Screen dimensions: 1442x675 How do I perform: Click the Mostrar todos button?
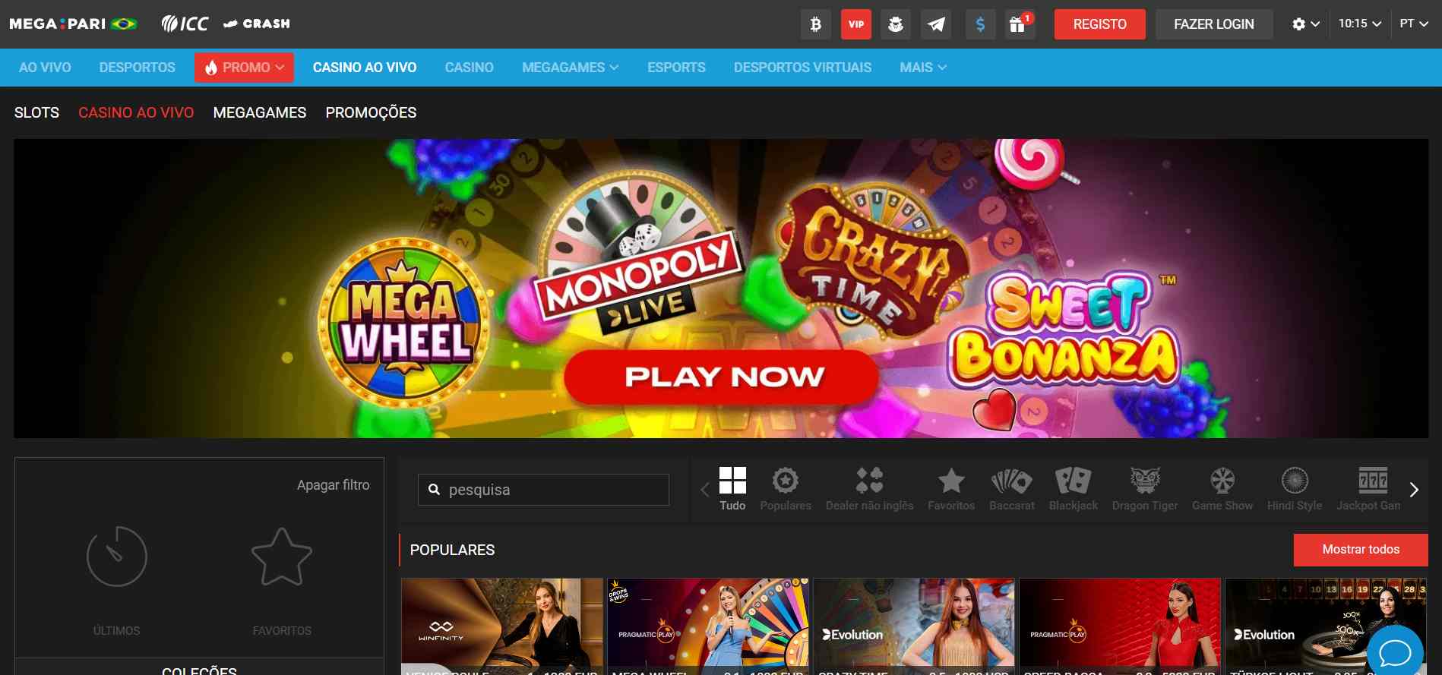pos(1361,550)
